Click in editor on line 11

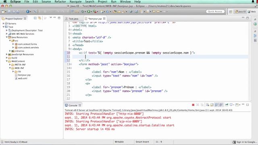click(160, 56)
